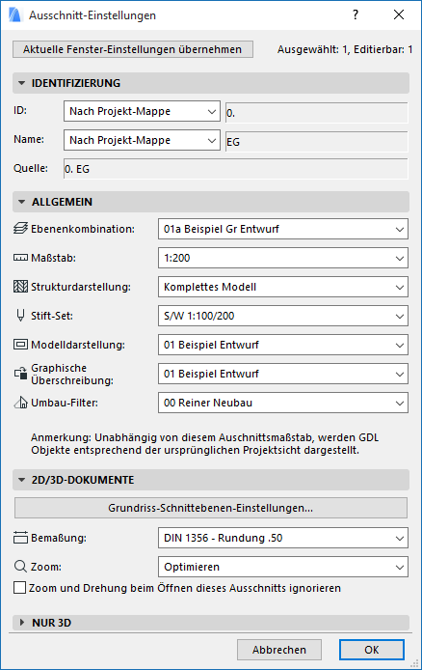422x670 pixels.
Task: Open the Ebenenkombination dropdown
Action: pos(283,229)
